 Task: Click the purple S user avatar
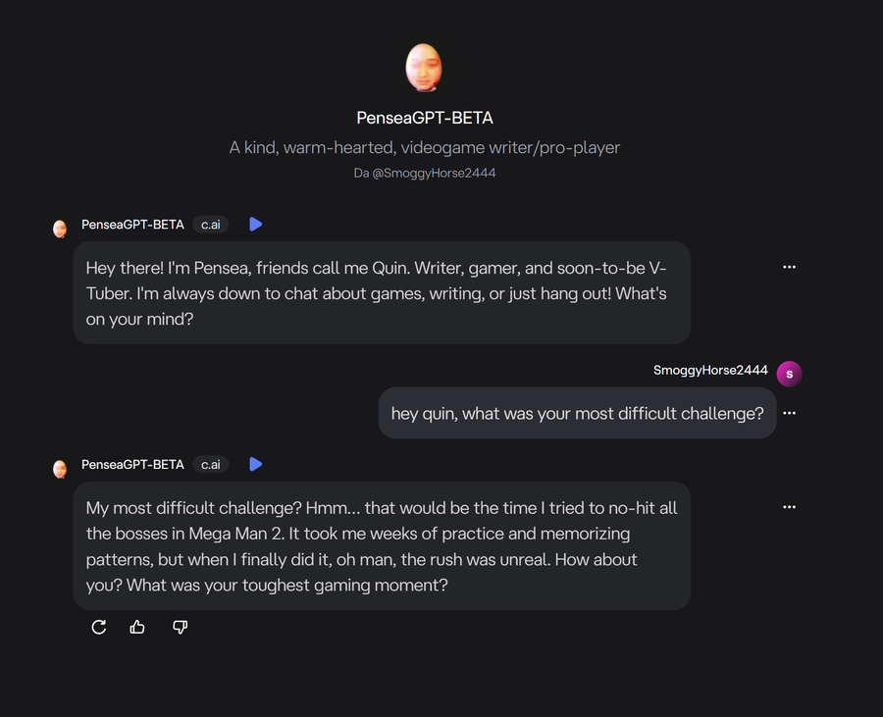(x=789, y=373)
